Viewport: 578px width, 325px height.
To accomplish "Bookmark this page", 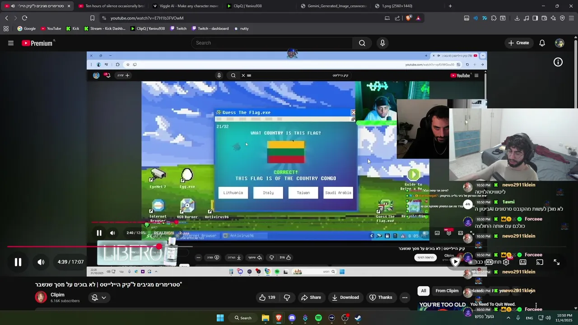I will [x=92, y=18].
